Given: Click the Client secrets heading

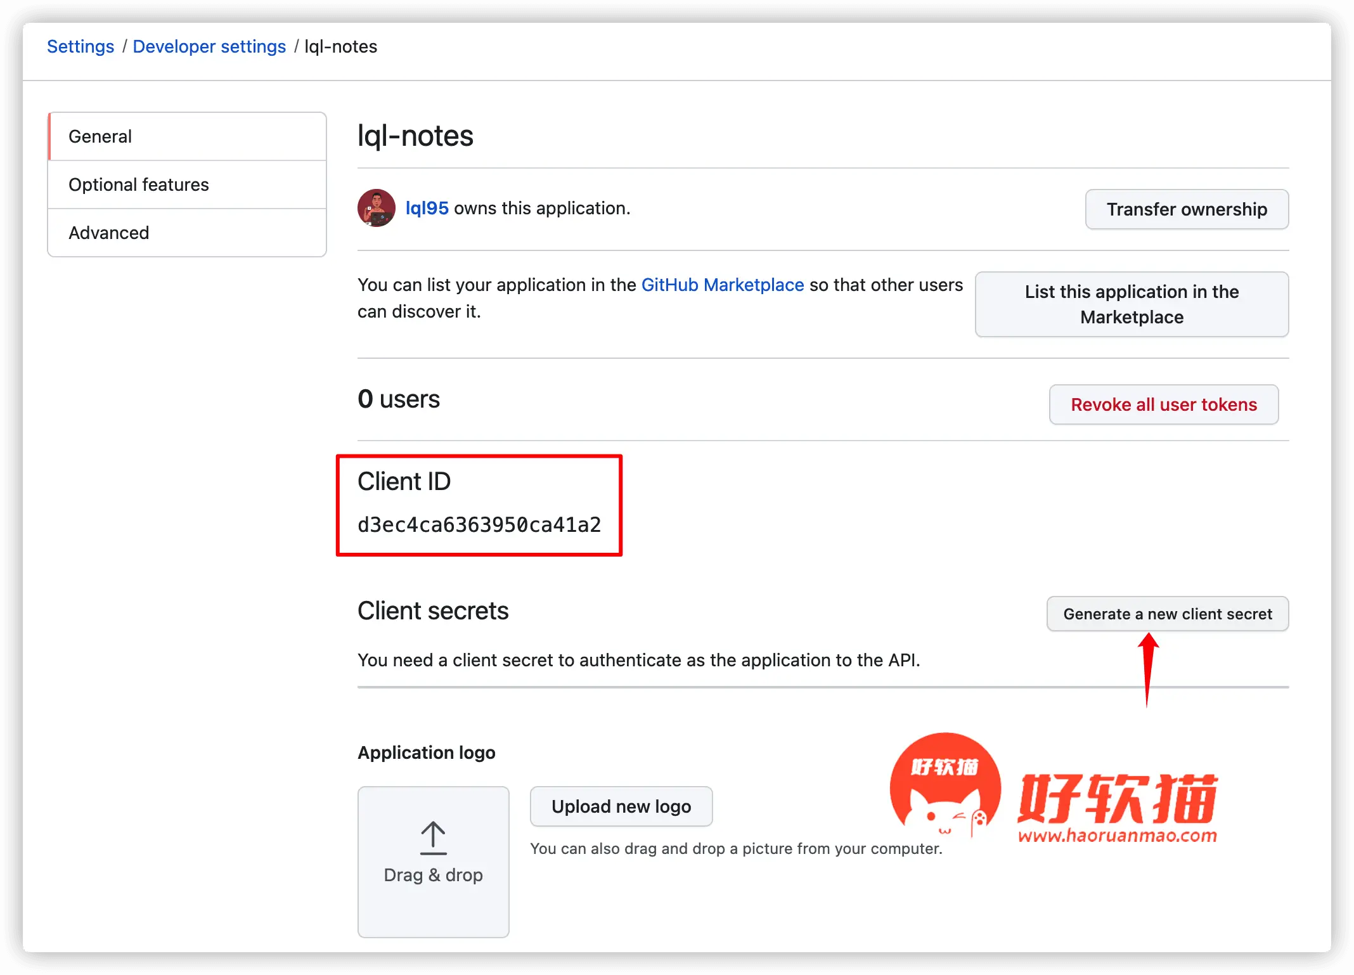Looking at the screenshot, I should pos(433,611).
